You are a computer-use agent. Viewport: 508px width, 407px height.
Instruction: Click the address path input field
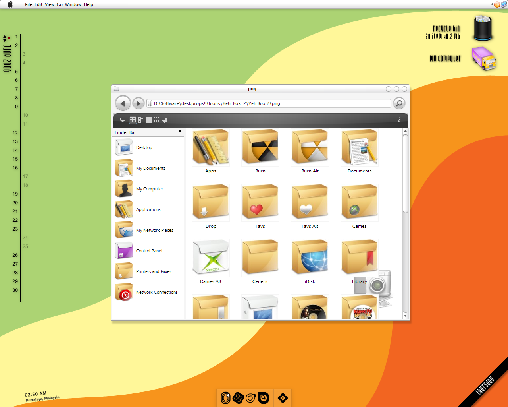[270, 103]
